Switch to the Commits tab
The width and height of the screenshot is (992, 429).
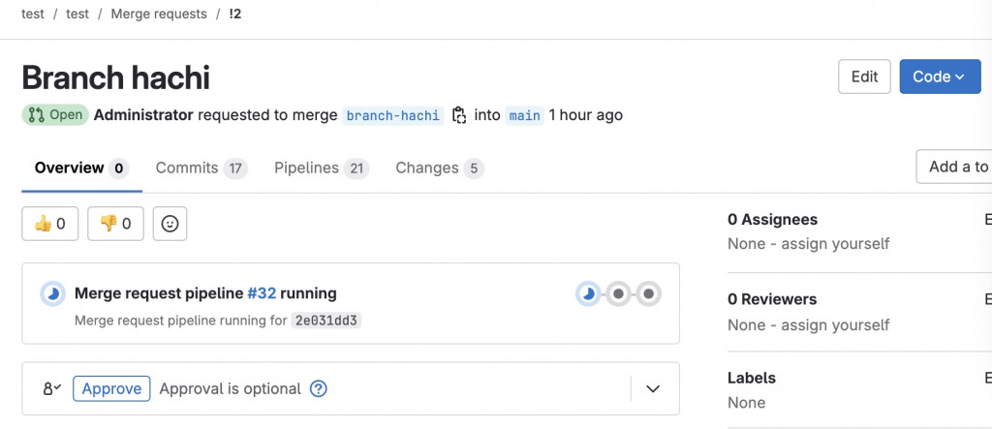(x=201, y=169)
